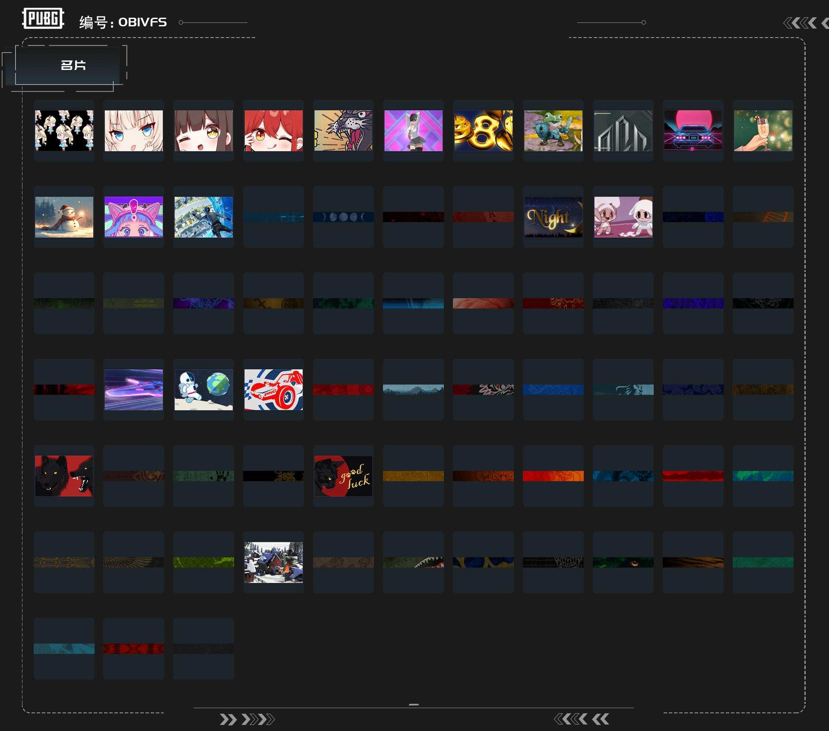Select the moon phases banner card

(x=343, y=217)
